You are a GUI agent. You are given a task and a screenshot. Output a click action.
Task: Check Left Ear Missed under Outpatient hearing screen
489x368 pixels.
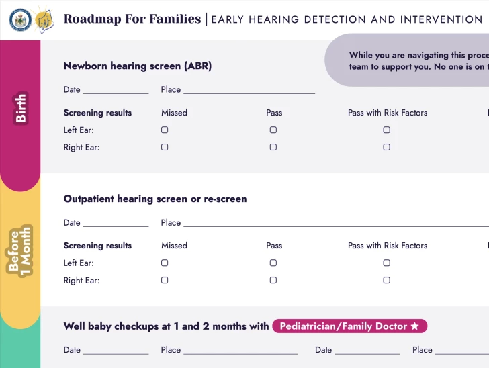tap(165, 263)
